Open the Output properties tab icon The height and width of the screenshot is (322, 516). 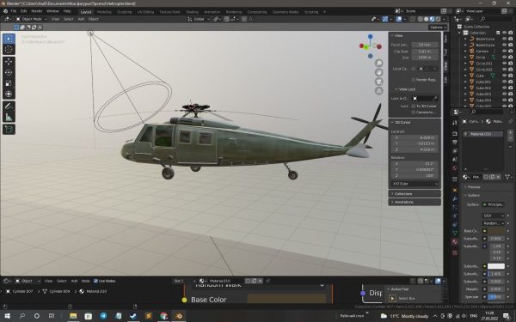pyautogui.click(x=455, y=143)
